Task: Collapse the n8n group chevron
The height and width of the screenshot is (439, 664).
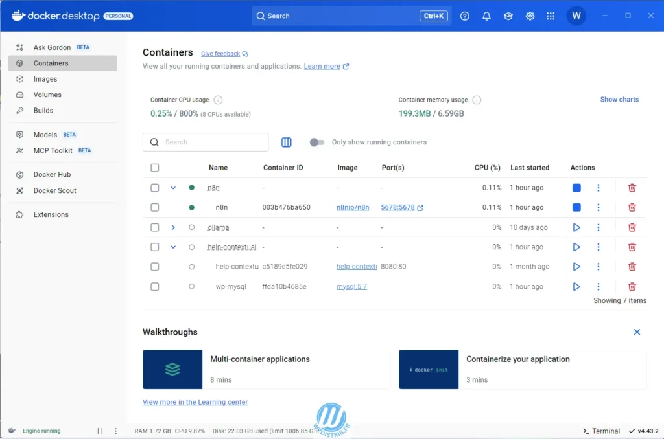Action: click(x=173, y=188)
